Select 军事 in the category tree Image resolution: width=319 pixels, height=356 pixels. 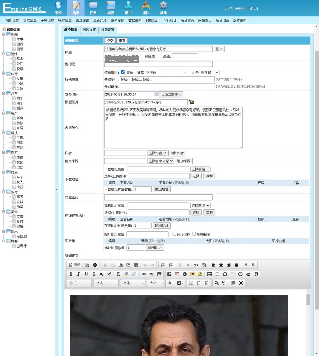(20, 39)
